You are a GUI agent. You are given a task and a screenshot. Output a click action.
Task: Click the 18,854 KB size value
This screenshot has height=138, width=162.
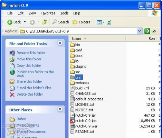[x=147, y=121]
